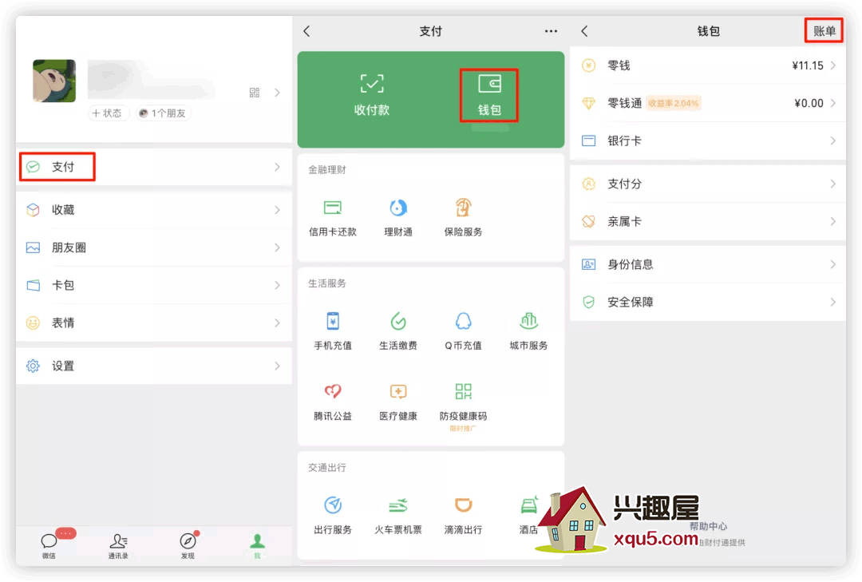Open the 卡包 cards row
Viewport: 862px width, 582px height.
point(154,285)
